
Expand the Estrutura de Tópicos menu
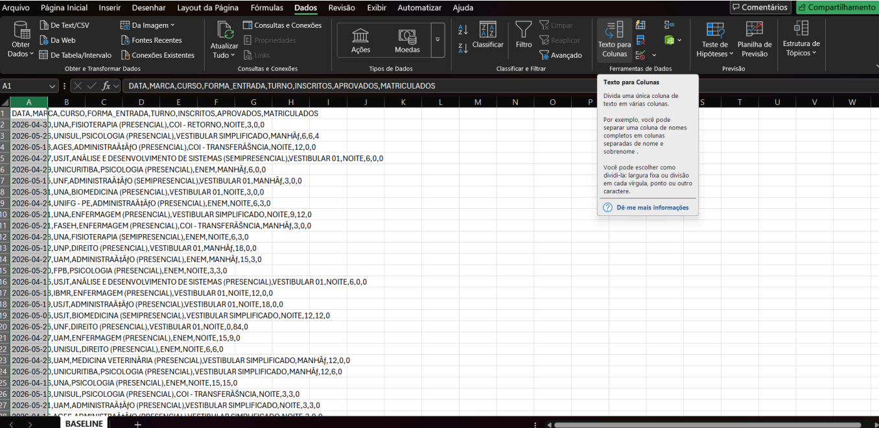(801, 39)
